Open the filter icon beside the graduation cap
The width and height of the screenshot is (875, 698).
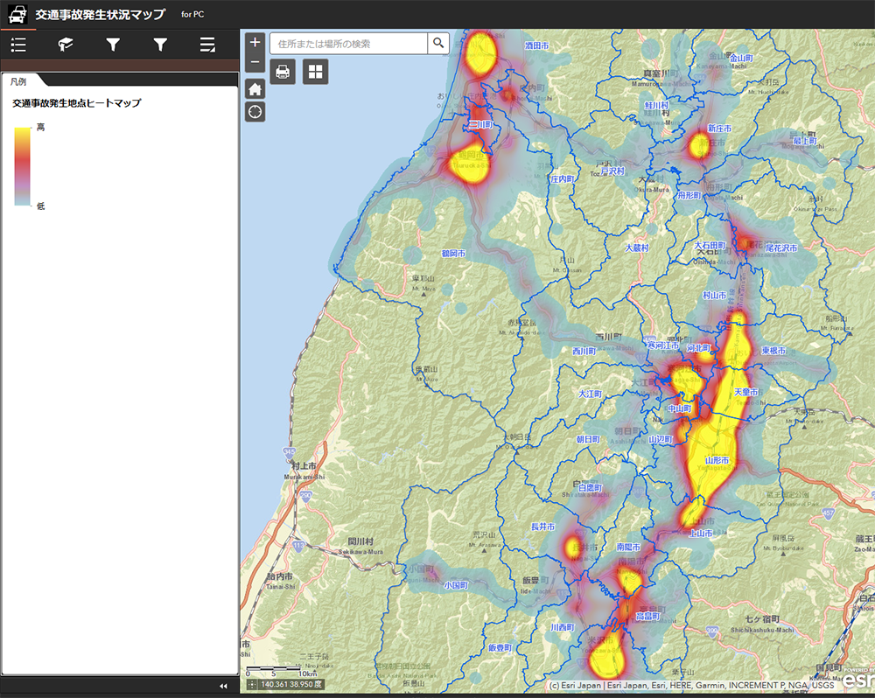[x=113, y=45]
